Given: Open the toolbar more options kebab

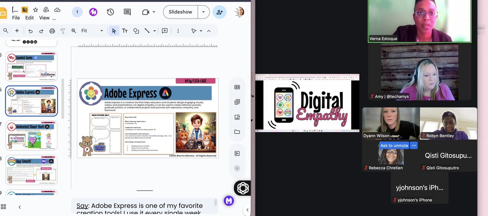Looking at the screenshot, I should 178,31.
